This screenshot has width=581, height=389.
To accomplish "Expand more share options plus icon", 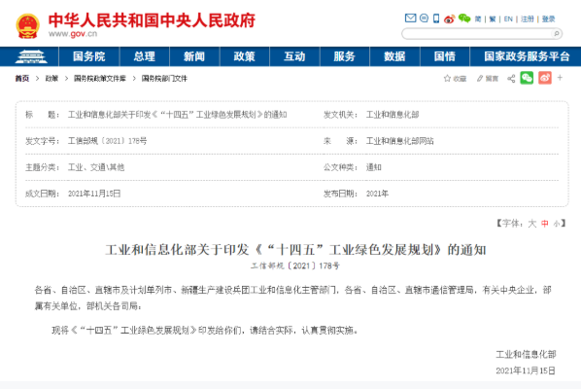I will pos(560,78).
